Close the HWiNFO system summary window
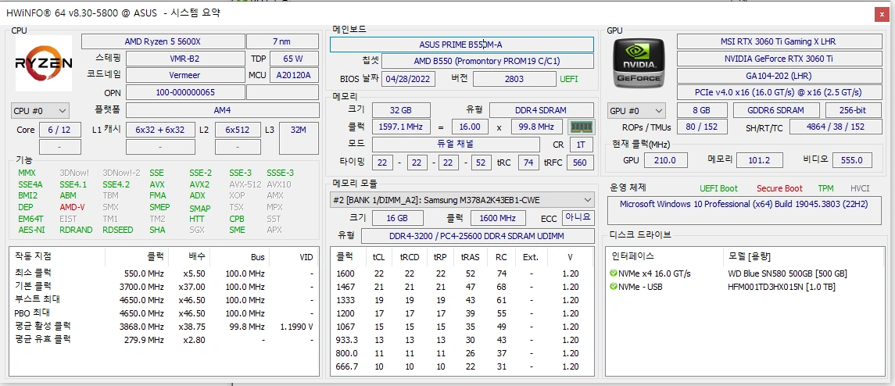895x386 pixels. (x=881, y=15)
